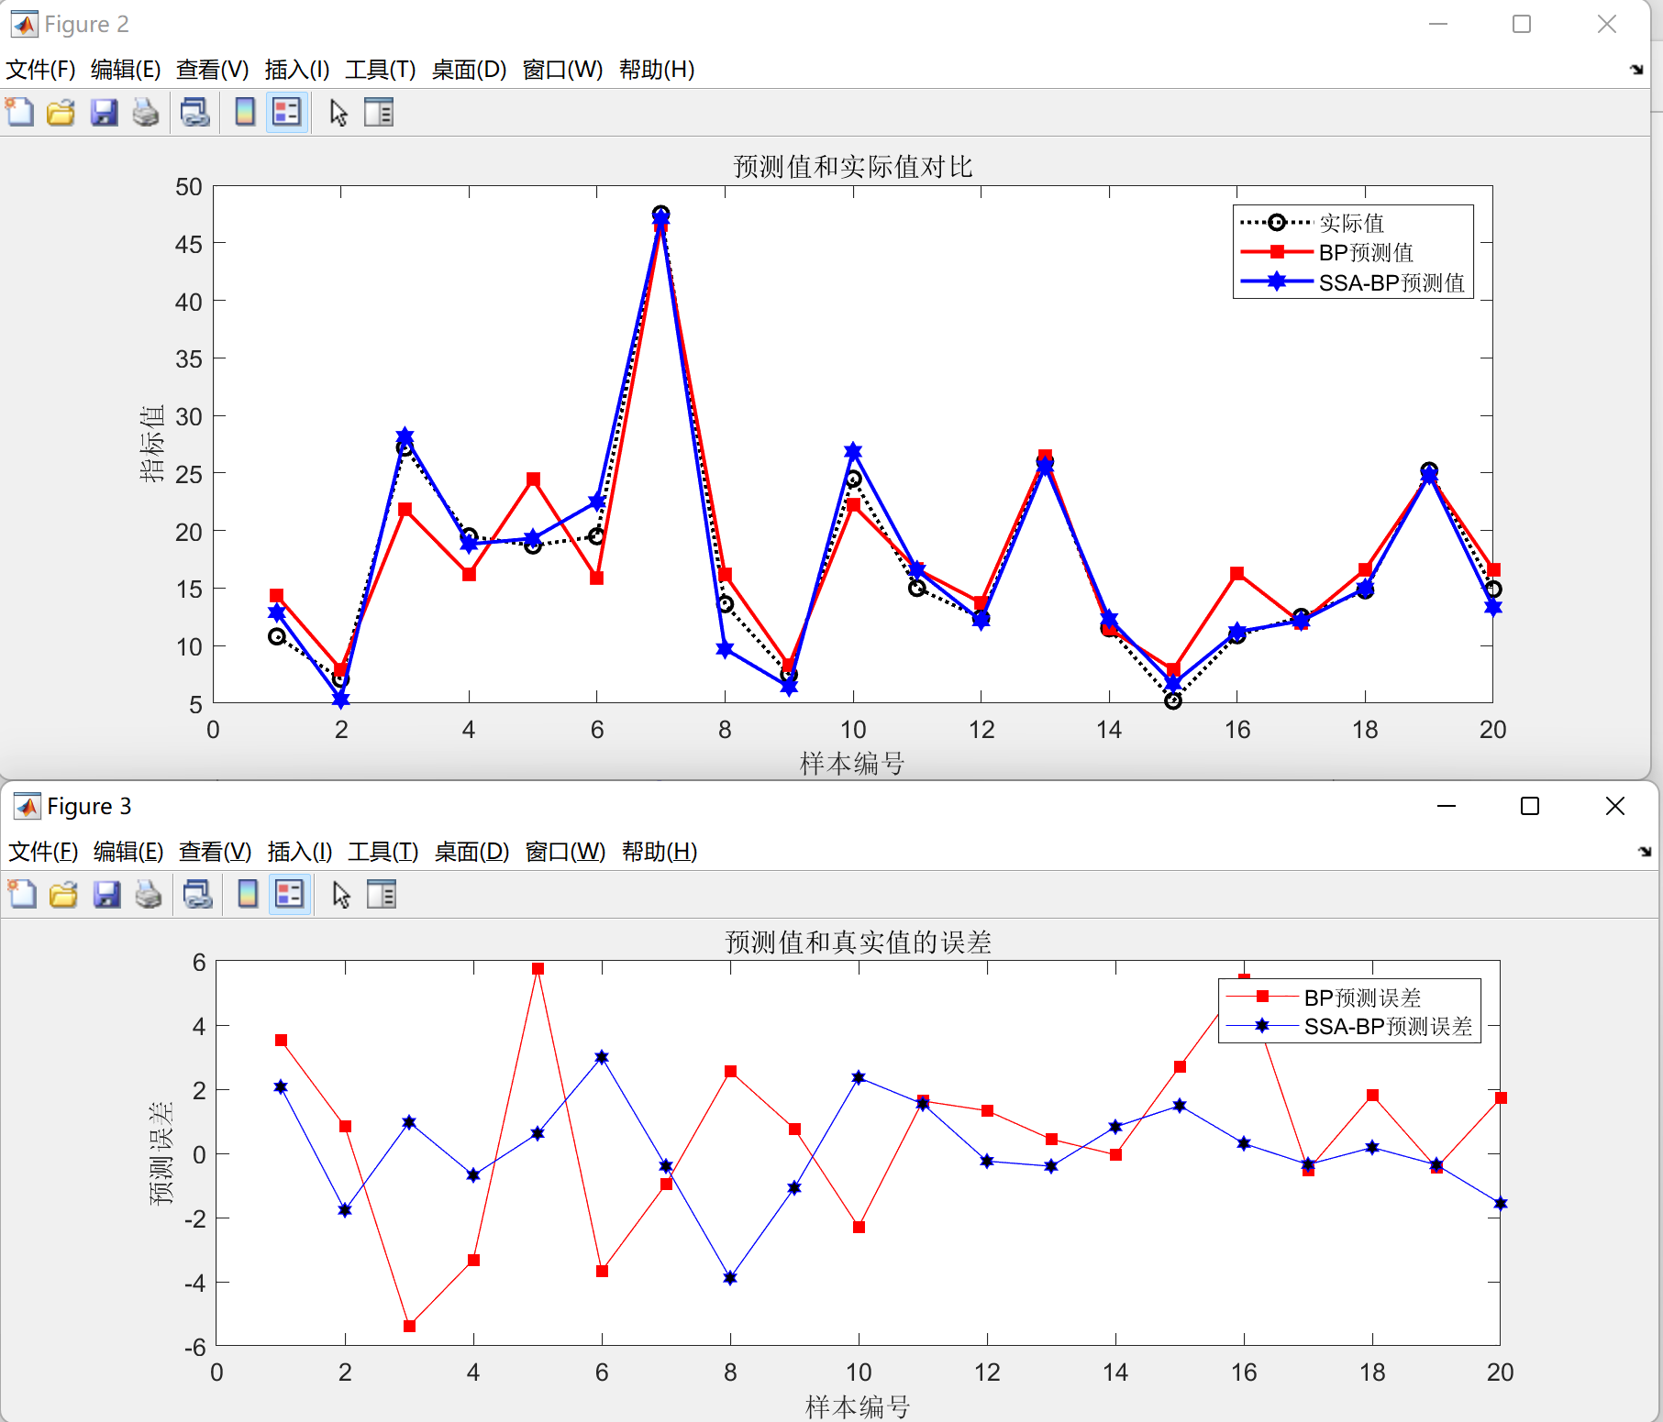
Task: Open 编辑(E) menu in Figure 2
Action: 126,70
